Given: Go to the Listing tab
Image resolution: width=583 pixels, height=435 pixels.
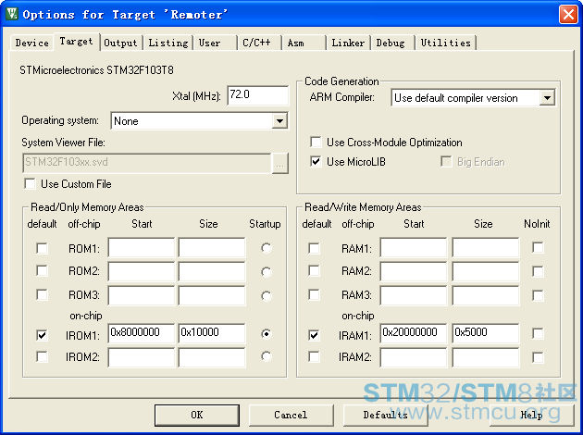Looking at the screenshot, I should coord(168,43).
